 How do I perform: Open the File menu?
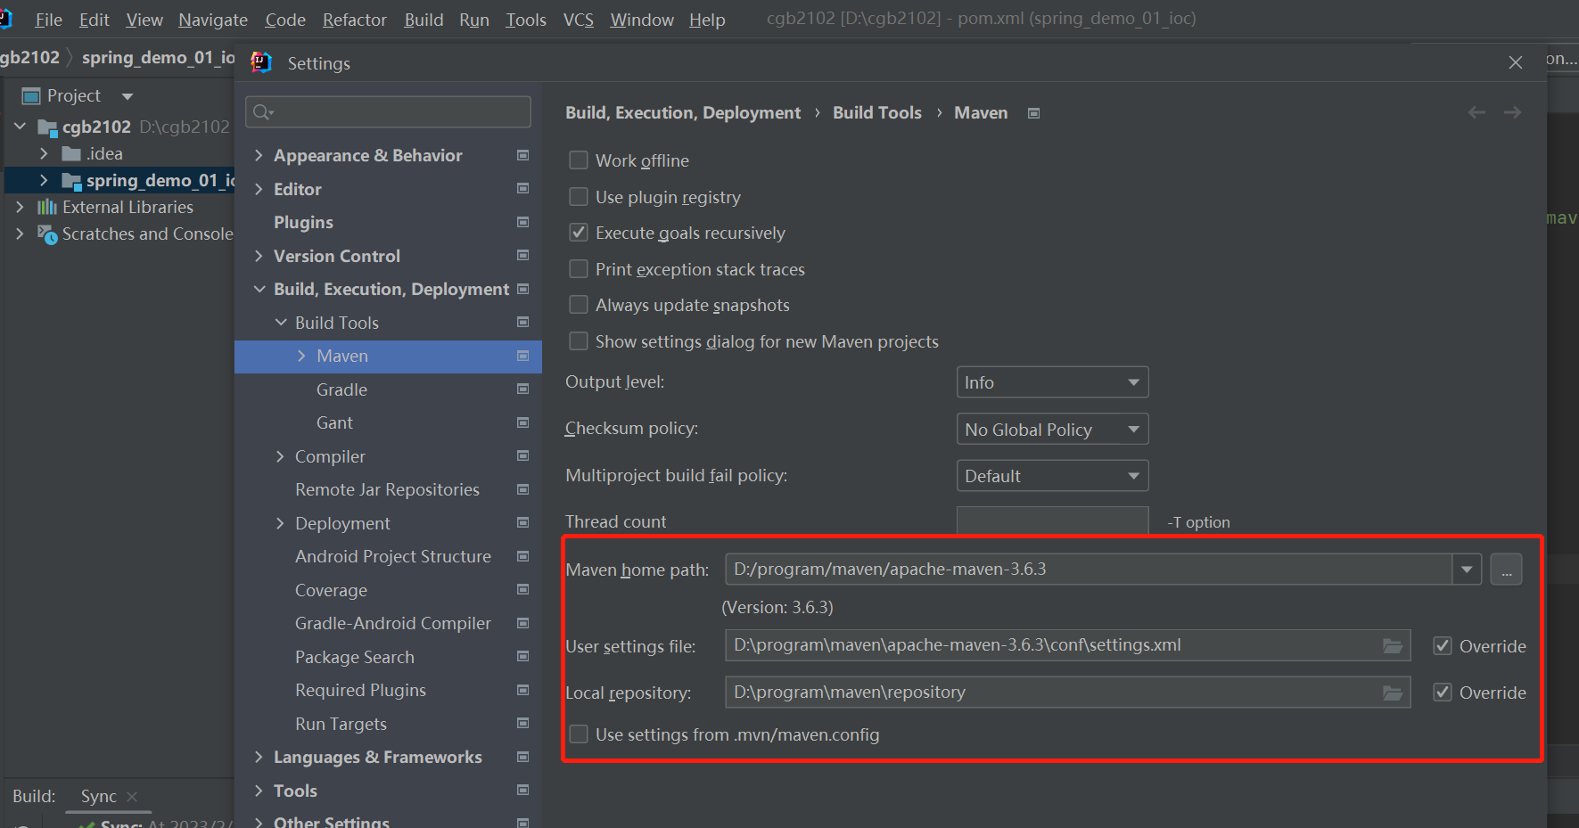coord(48,20)
